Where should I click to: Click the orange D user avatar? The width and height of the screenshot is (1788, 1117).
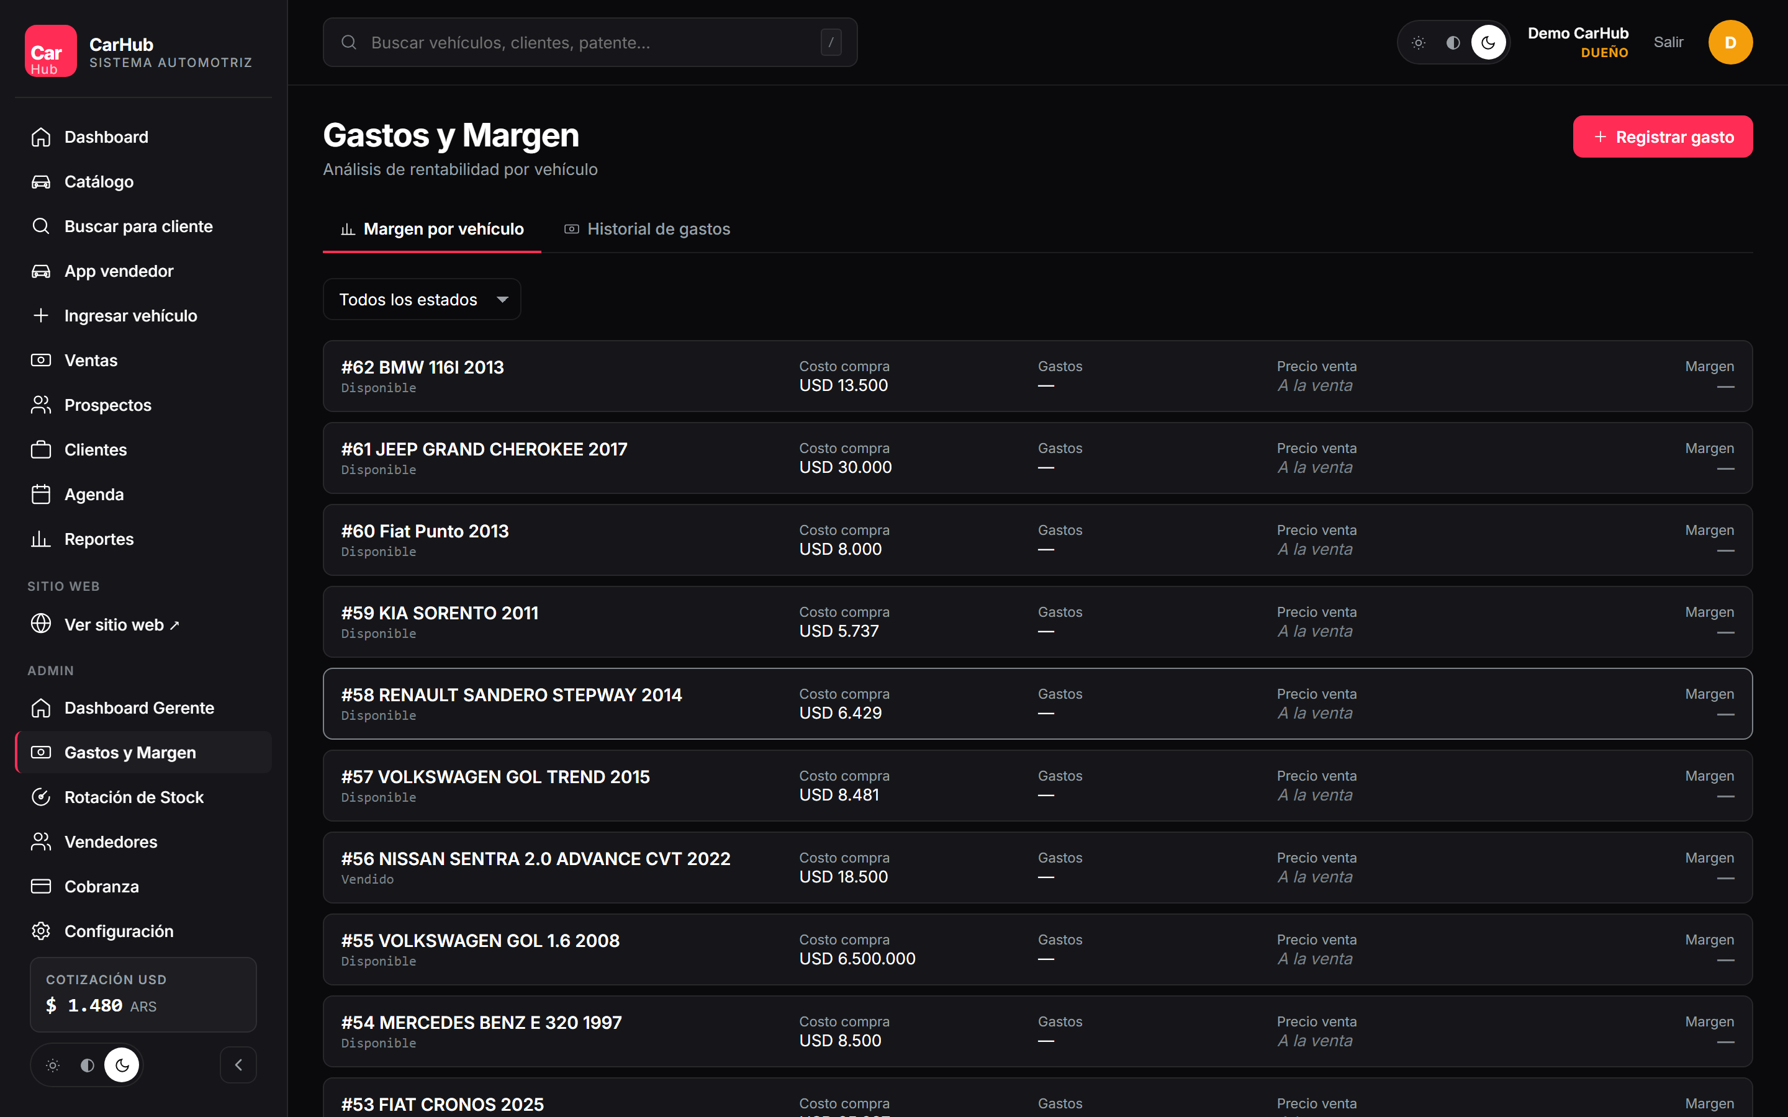tap(1730, 42)
